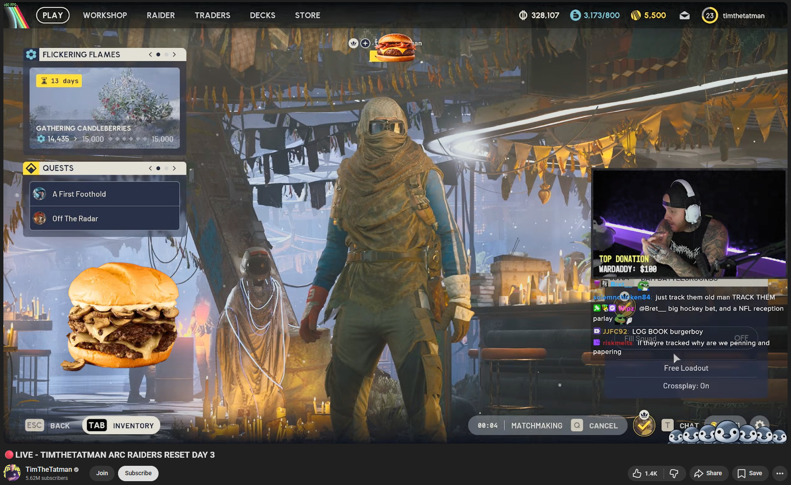
Task: Click the gold currency icon beside 5,500
Action: (x=636, y=15)
